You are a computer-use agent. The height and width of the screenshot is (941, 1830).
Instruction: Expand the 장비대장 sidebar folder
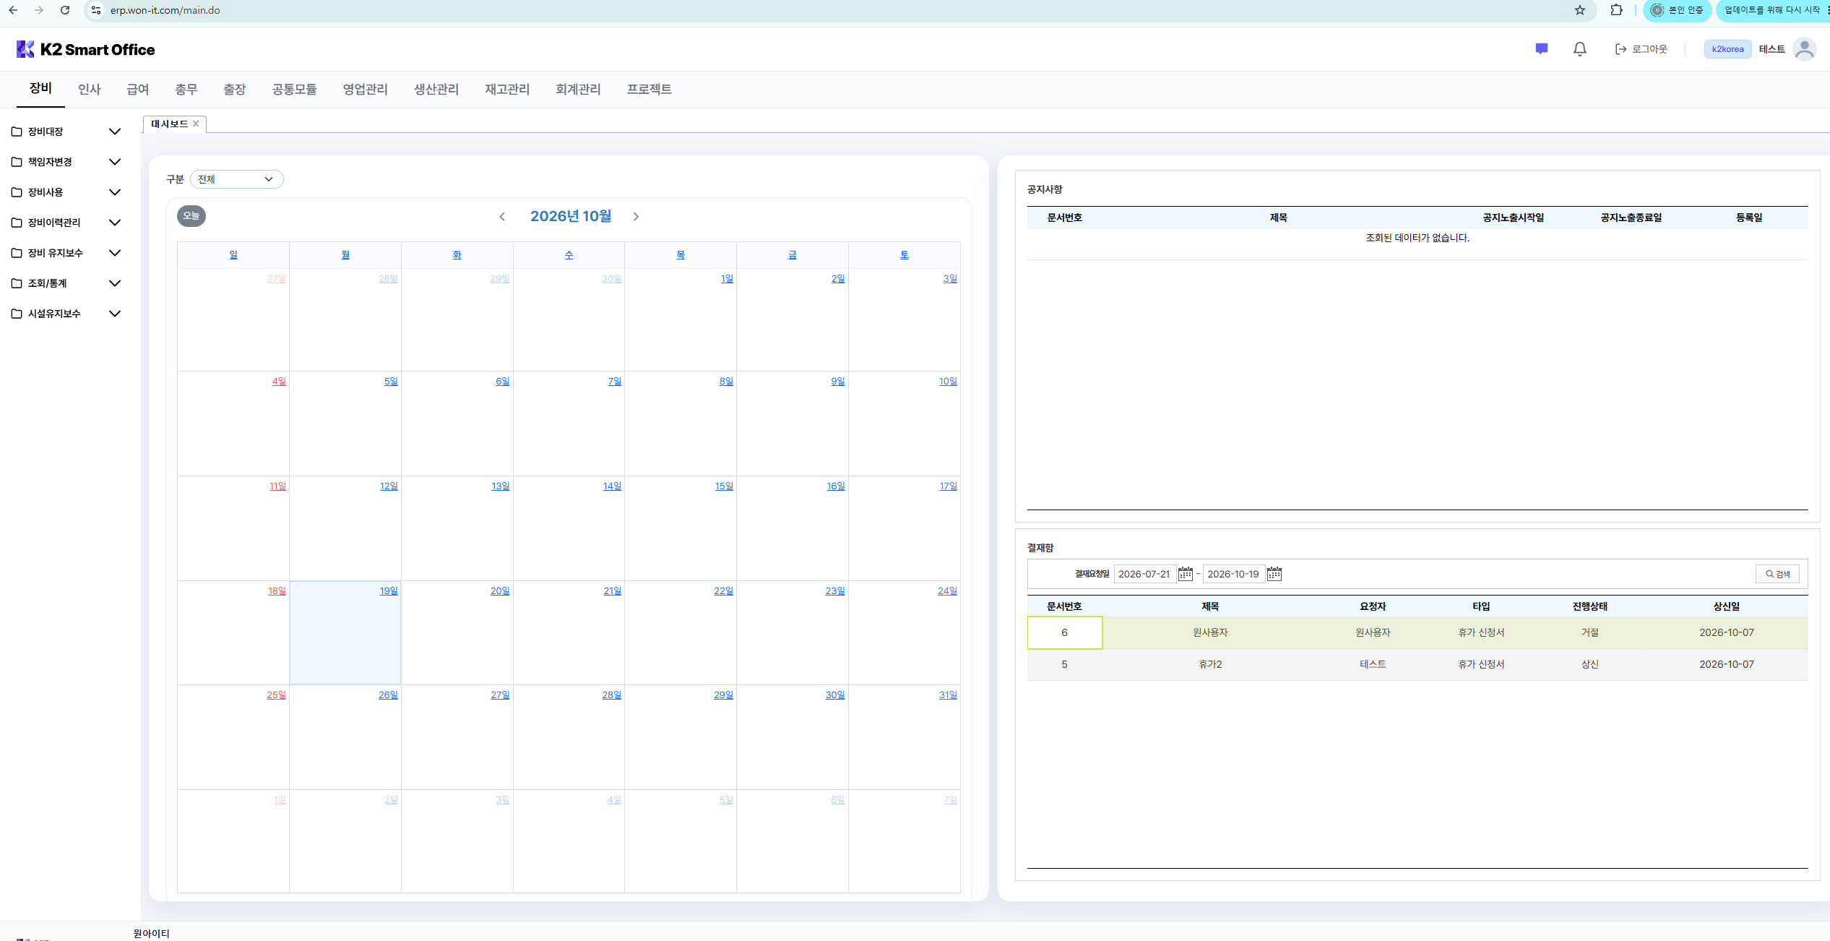[x=65, y=132]
